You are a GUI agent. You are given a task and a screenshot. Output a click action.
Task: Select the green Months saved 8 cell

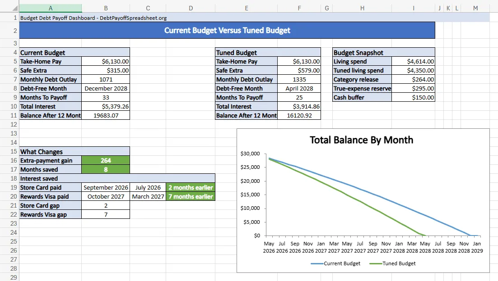pyautogui.click(x=106, y=169)
